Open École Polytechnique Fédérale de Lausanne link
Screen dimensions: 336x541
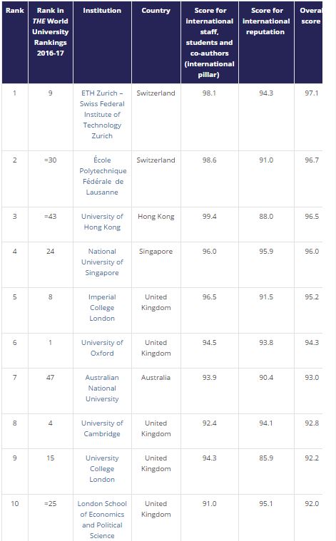click(102, 176)
